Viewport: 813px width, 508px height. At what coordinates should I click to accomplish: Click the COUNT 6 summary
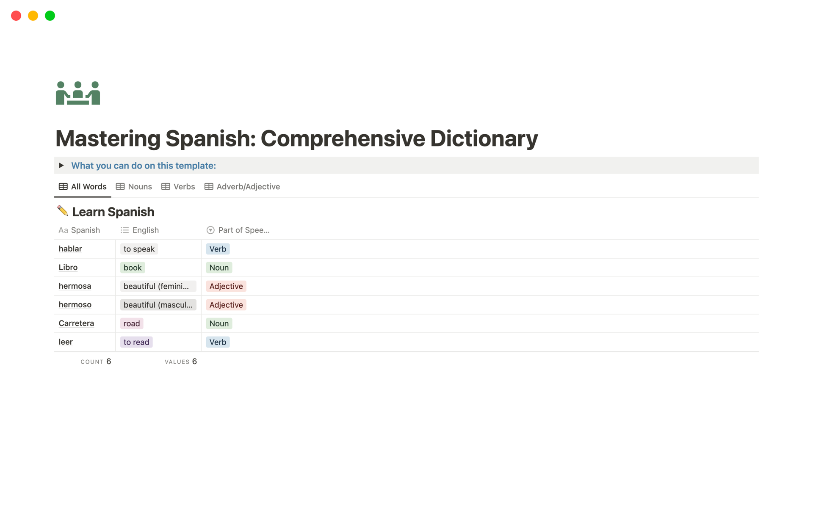[x=96, y=362]
